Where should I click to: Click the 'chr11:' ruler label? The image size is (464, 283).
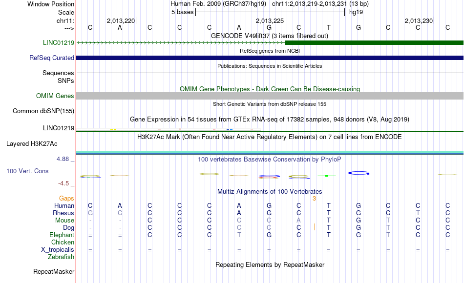(x=65, y=20)
